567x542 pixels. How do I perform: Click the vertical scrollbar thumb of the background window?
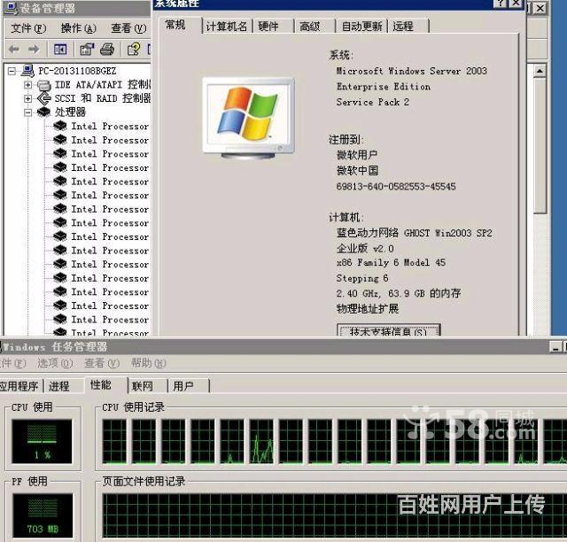(x=540, y=145)
